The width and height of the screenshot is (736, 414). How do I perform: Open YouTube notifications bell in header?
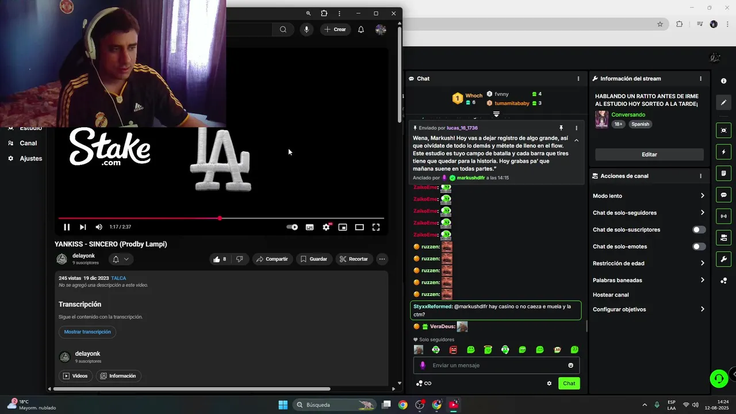point(361,29)
